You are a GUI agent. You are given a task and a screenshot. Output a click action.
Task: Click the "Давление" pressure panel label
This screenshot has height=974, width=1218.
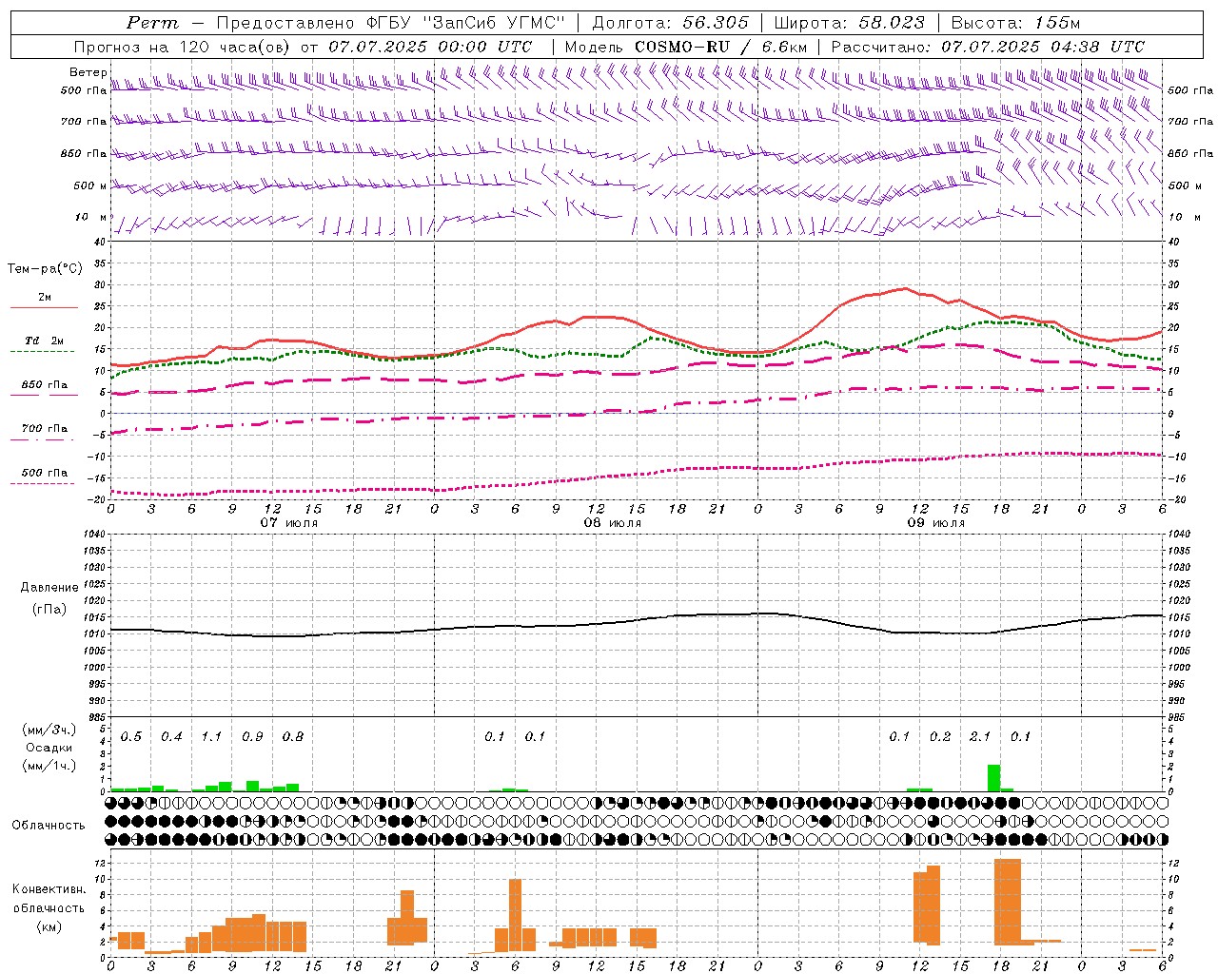49,588
